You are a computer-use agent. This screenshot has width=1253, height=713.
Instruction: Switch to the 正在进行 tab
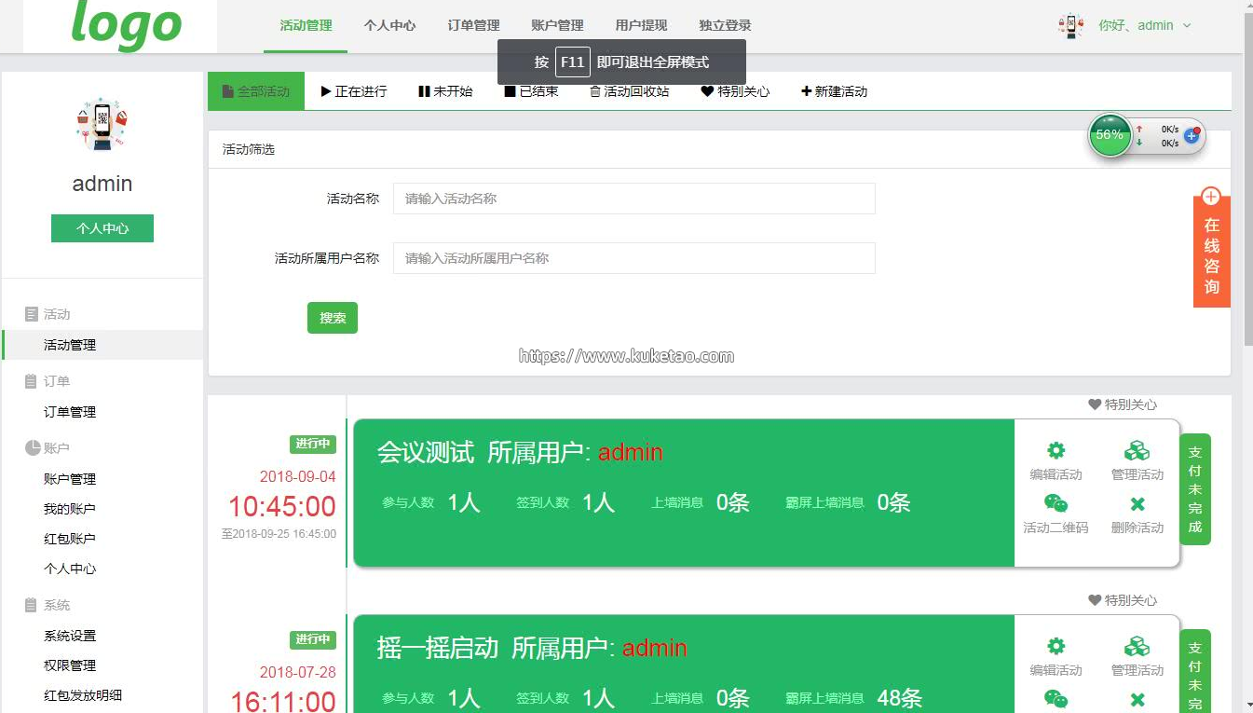pos(353,91)
